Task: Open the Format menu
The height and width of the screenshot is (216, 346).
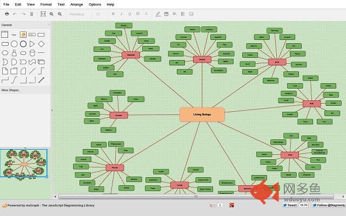Action: [x=46, y=4]
